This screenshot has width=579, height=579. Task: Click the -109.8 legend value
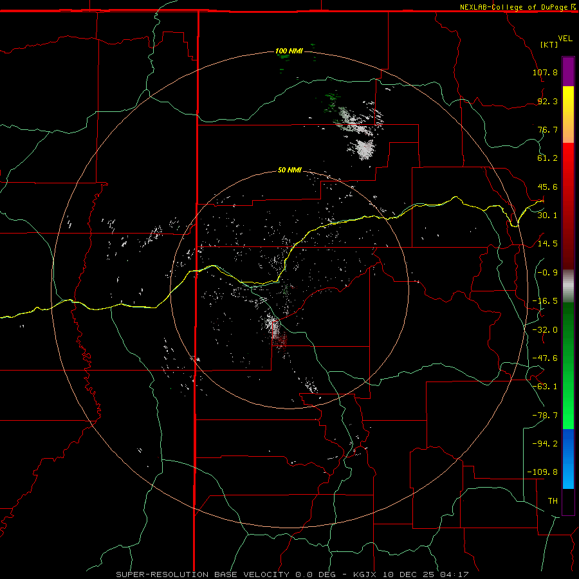pos(542,472)
